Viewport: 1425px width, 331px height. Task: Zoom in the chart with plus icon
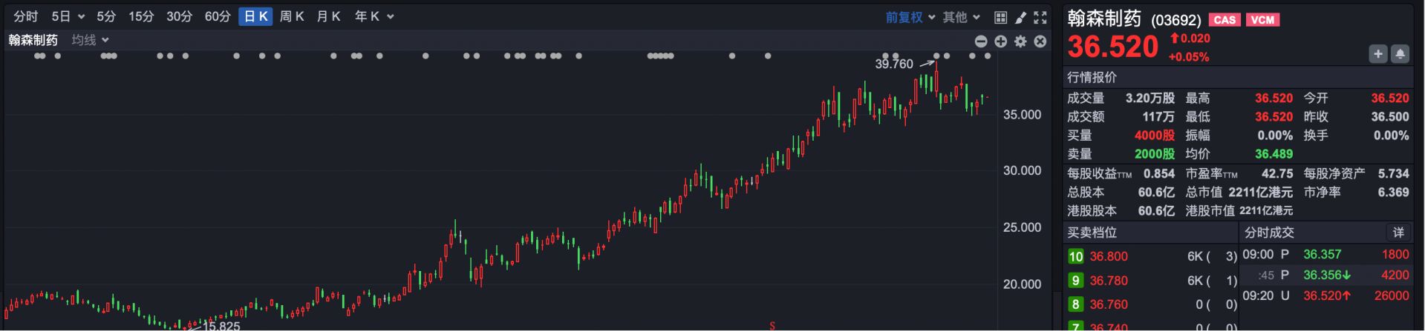tap(1001, 41)
